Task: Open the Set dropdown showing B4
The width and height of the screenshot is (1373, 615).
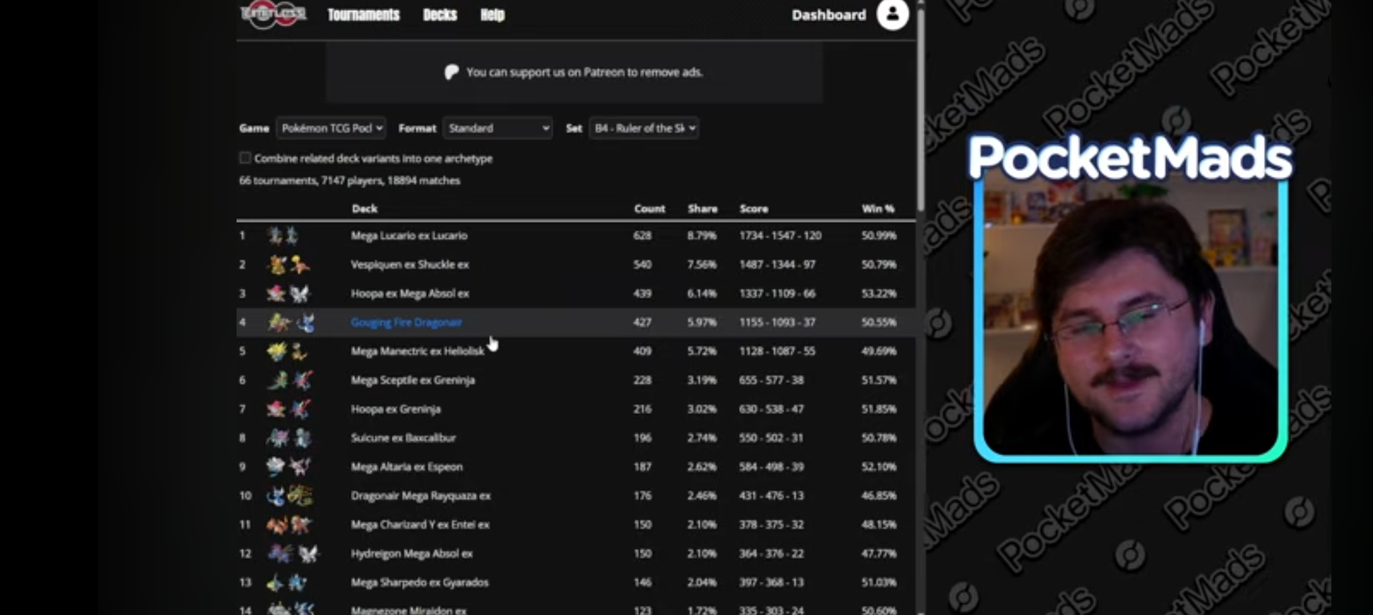Action: (644, 128)
